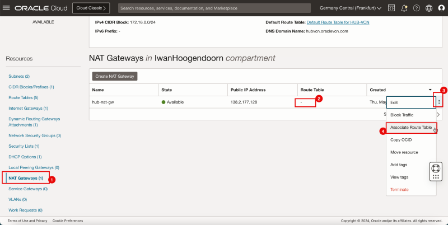This screenshot has width=448, height=225.
Task: Change language via globe icon
Action: pos(429,8)
